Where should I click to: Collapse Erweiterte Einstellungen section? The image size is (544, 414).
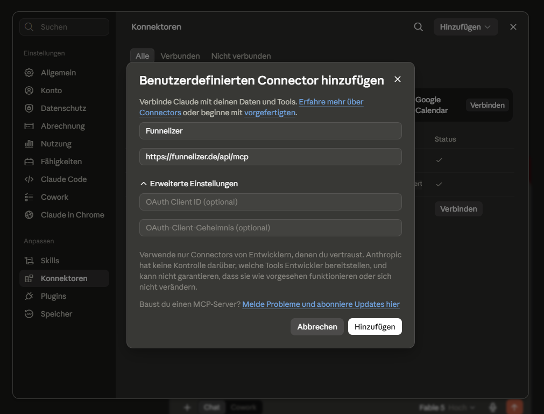[x=189, y=183]
